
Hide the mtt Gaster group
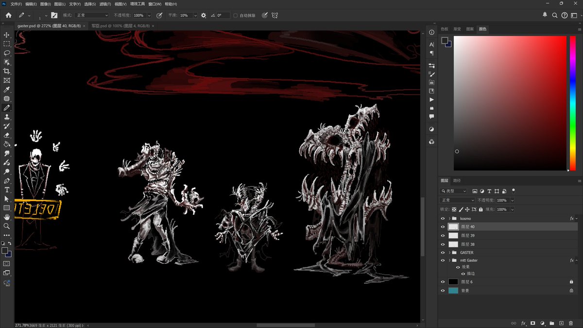[x=443, y=260]
